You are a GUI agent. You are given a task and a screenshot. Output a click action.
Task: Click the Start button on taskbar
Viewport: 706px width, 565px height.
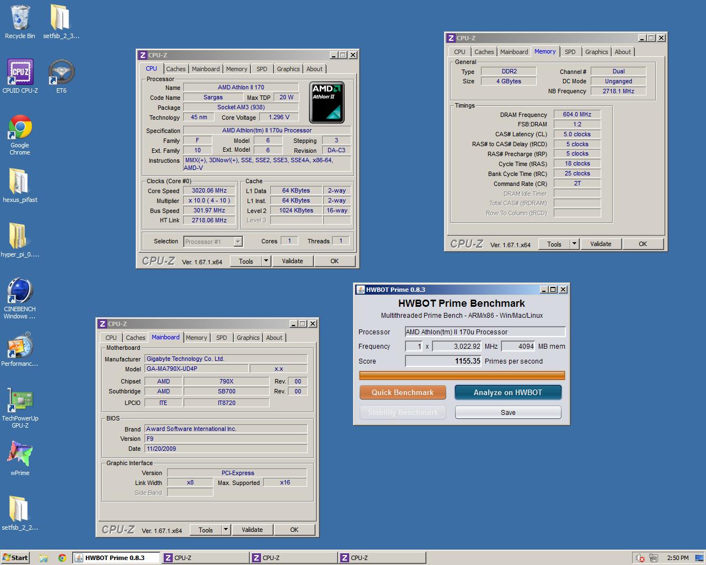15,558
